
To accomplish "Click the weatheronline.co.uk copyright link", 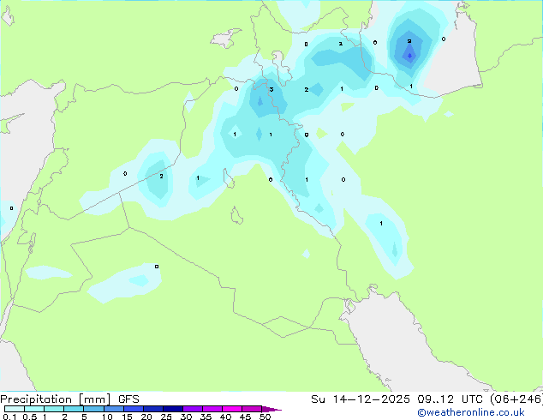I will pos(471,412).
